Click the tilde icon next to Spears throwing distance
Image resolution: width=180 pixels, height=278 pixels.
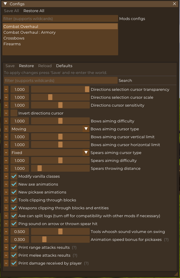[6, 168]
